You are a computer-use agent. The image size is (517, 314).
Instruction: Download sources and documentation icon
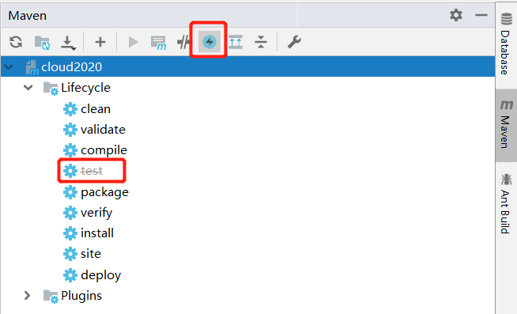point(68,43)
